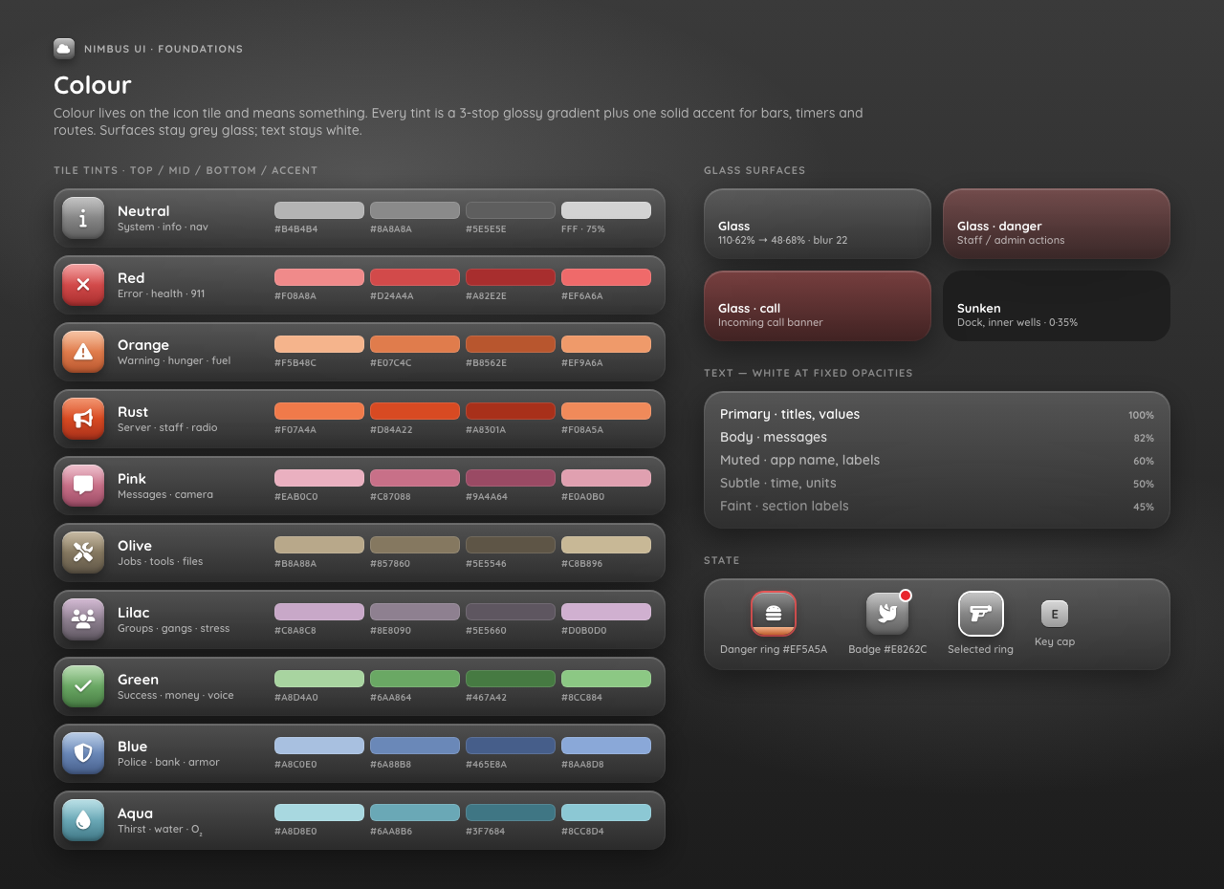Viewport: 1224px width, 889px height.
Task: Click the Nimbus UI cloud logo icon
Action: click(x=64, y=49)
